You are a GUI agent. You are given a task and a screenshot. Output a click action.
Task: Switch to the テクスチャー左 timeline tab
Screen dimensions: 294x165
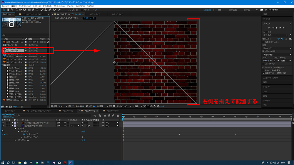[68, 111]
